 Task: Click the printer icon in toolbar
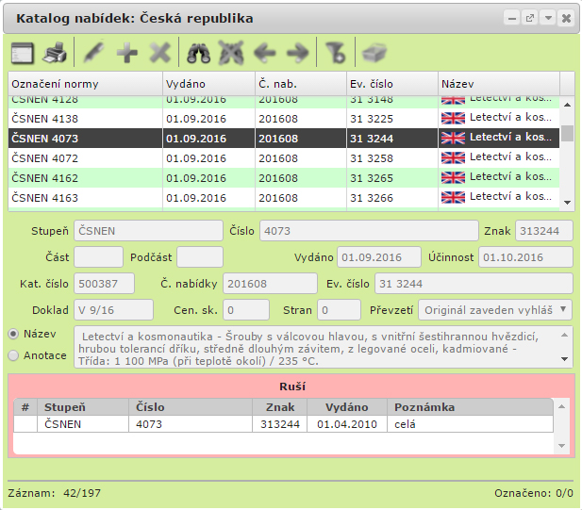(x=56, y=53)
